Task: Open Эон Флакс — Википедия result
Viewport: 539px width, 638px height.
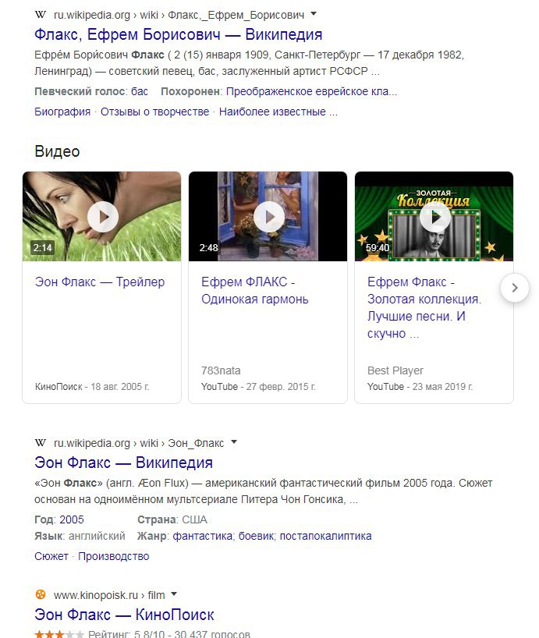Action: [123, 463]
